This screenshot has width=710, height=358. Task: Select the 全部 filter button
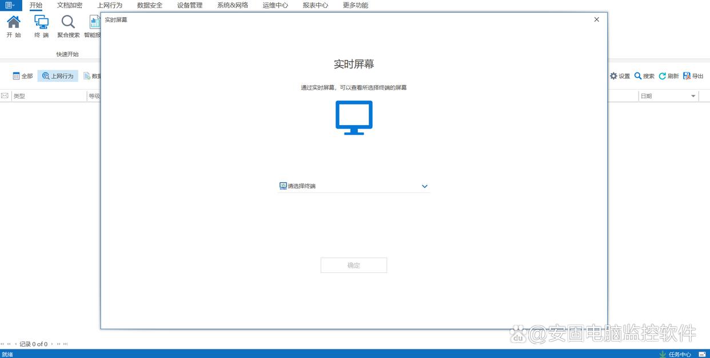pos(23,76)
